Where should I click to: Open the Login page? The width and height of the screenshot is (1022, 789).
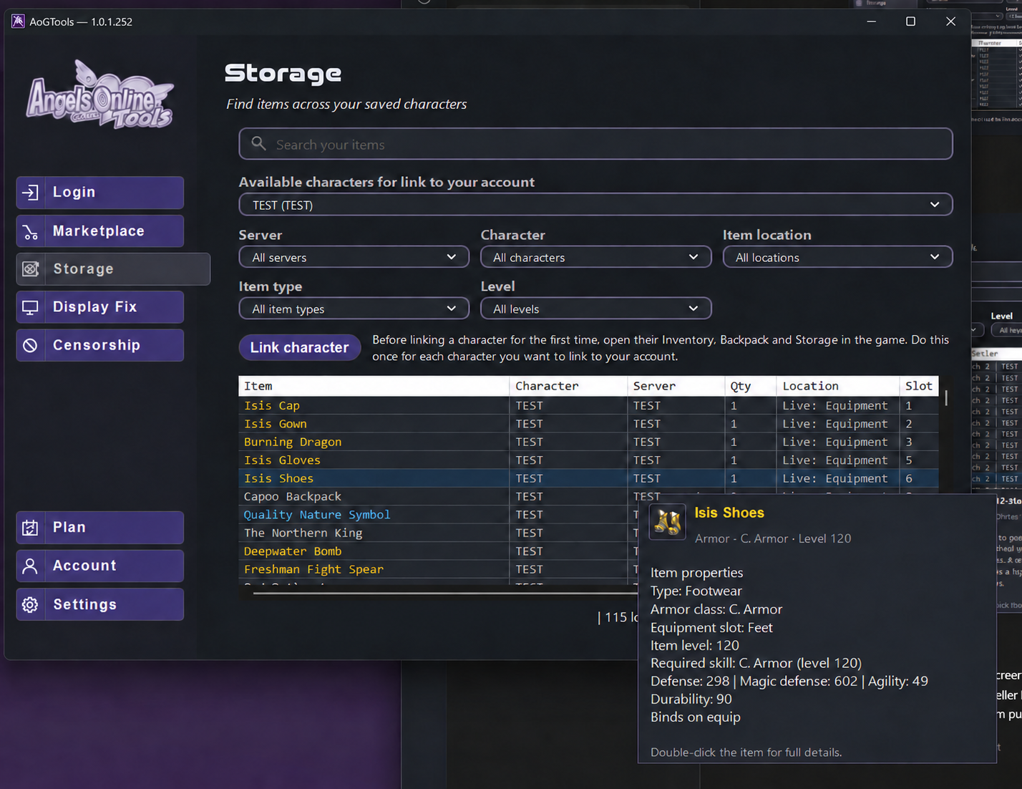click(100, 193)
